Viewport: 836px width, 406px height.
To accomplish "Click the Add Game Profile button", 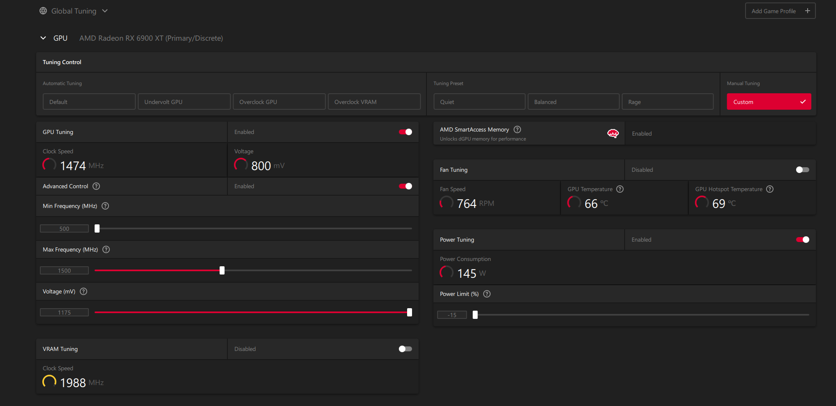I will [x=780, y=11].
